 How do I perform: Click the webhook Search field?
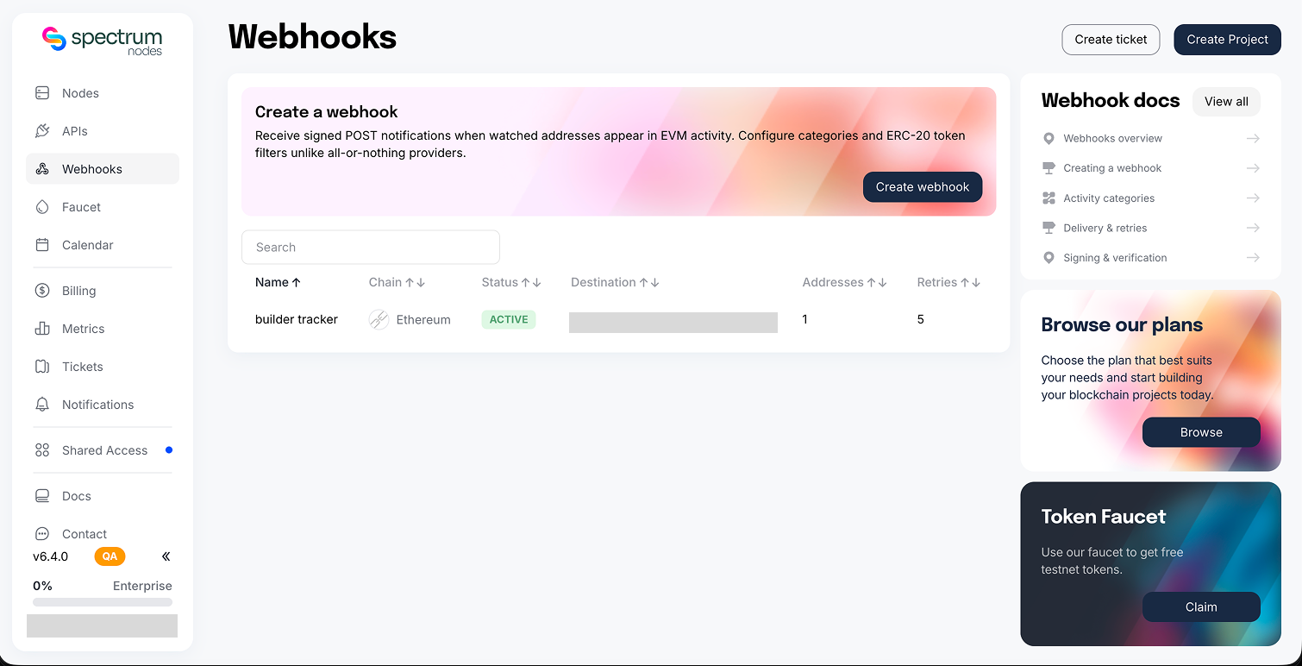(371, 247)
